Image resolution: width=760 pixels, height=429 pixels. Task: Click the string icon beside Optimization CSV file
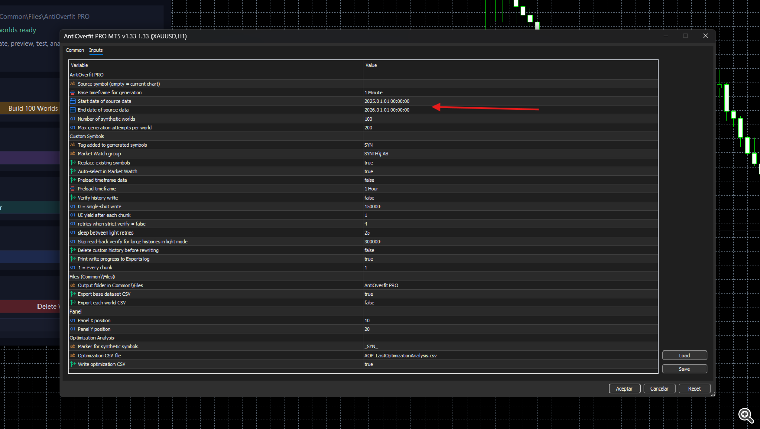click(73, 356)
